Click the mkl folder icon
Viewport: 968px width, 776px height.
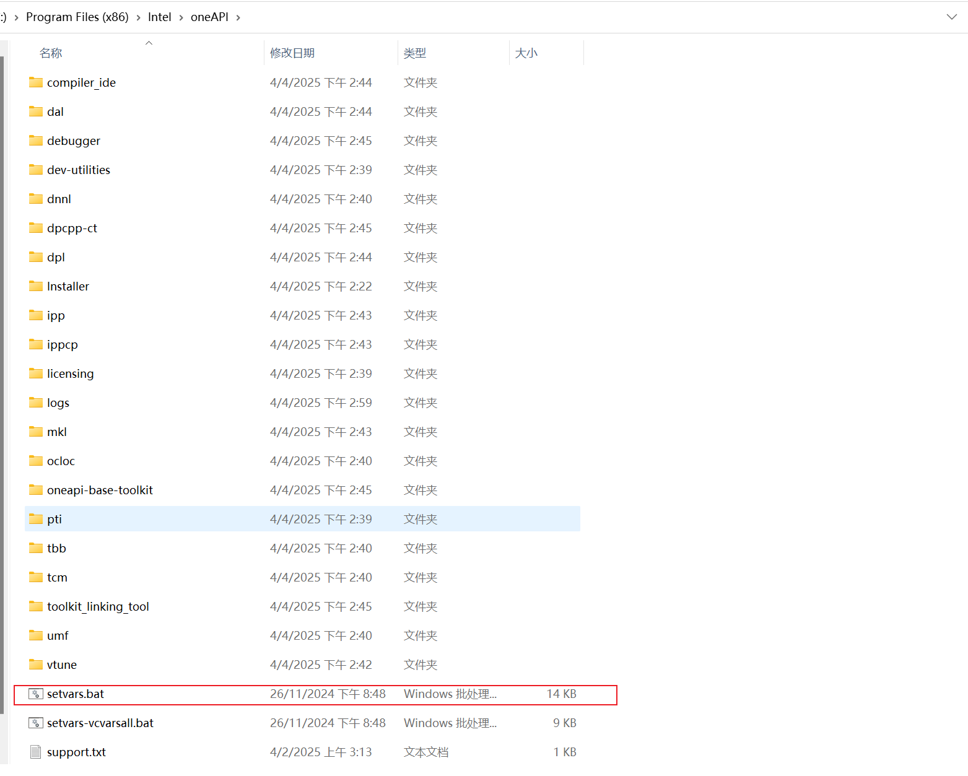pos(36,432)
